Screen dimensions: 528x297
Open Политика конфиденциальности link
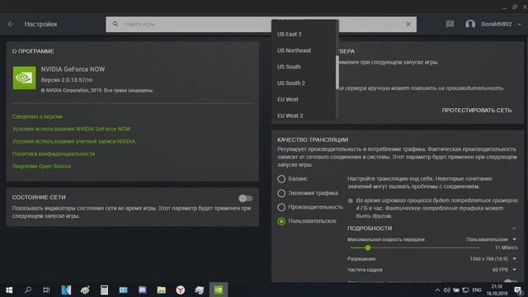54,154
